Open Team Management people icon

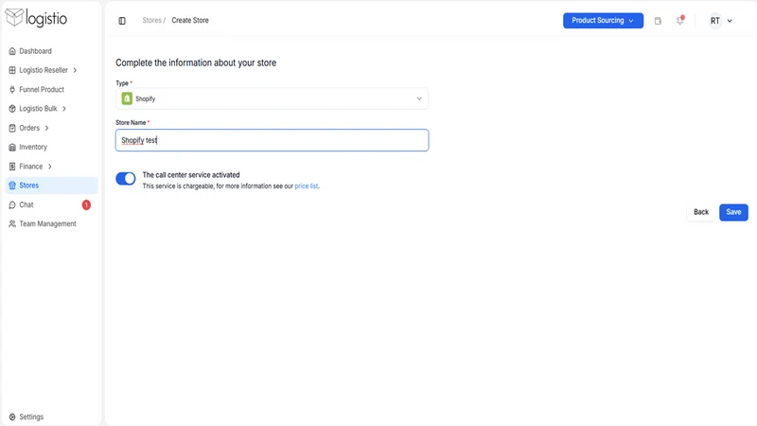tap(12, 223)
